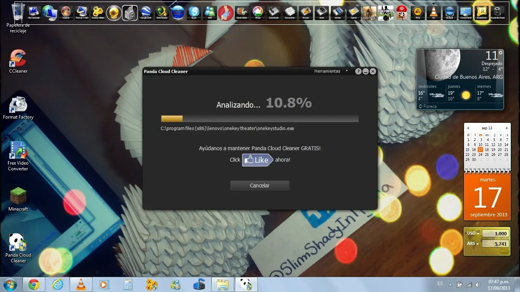Open Picasa from the dock
520x292 pixels.
[258, 13]
